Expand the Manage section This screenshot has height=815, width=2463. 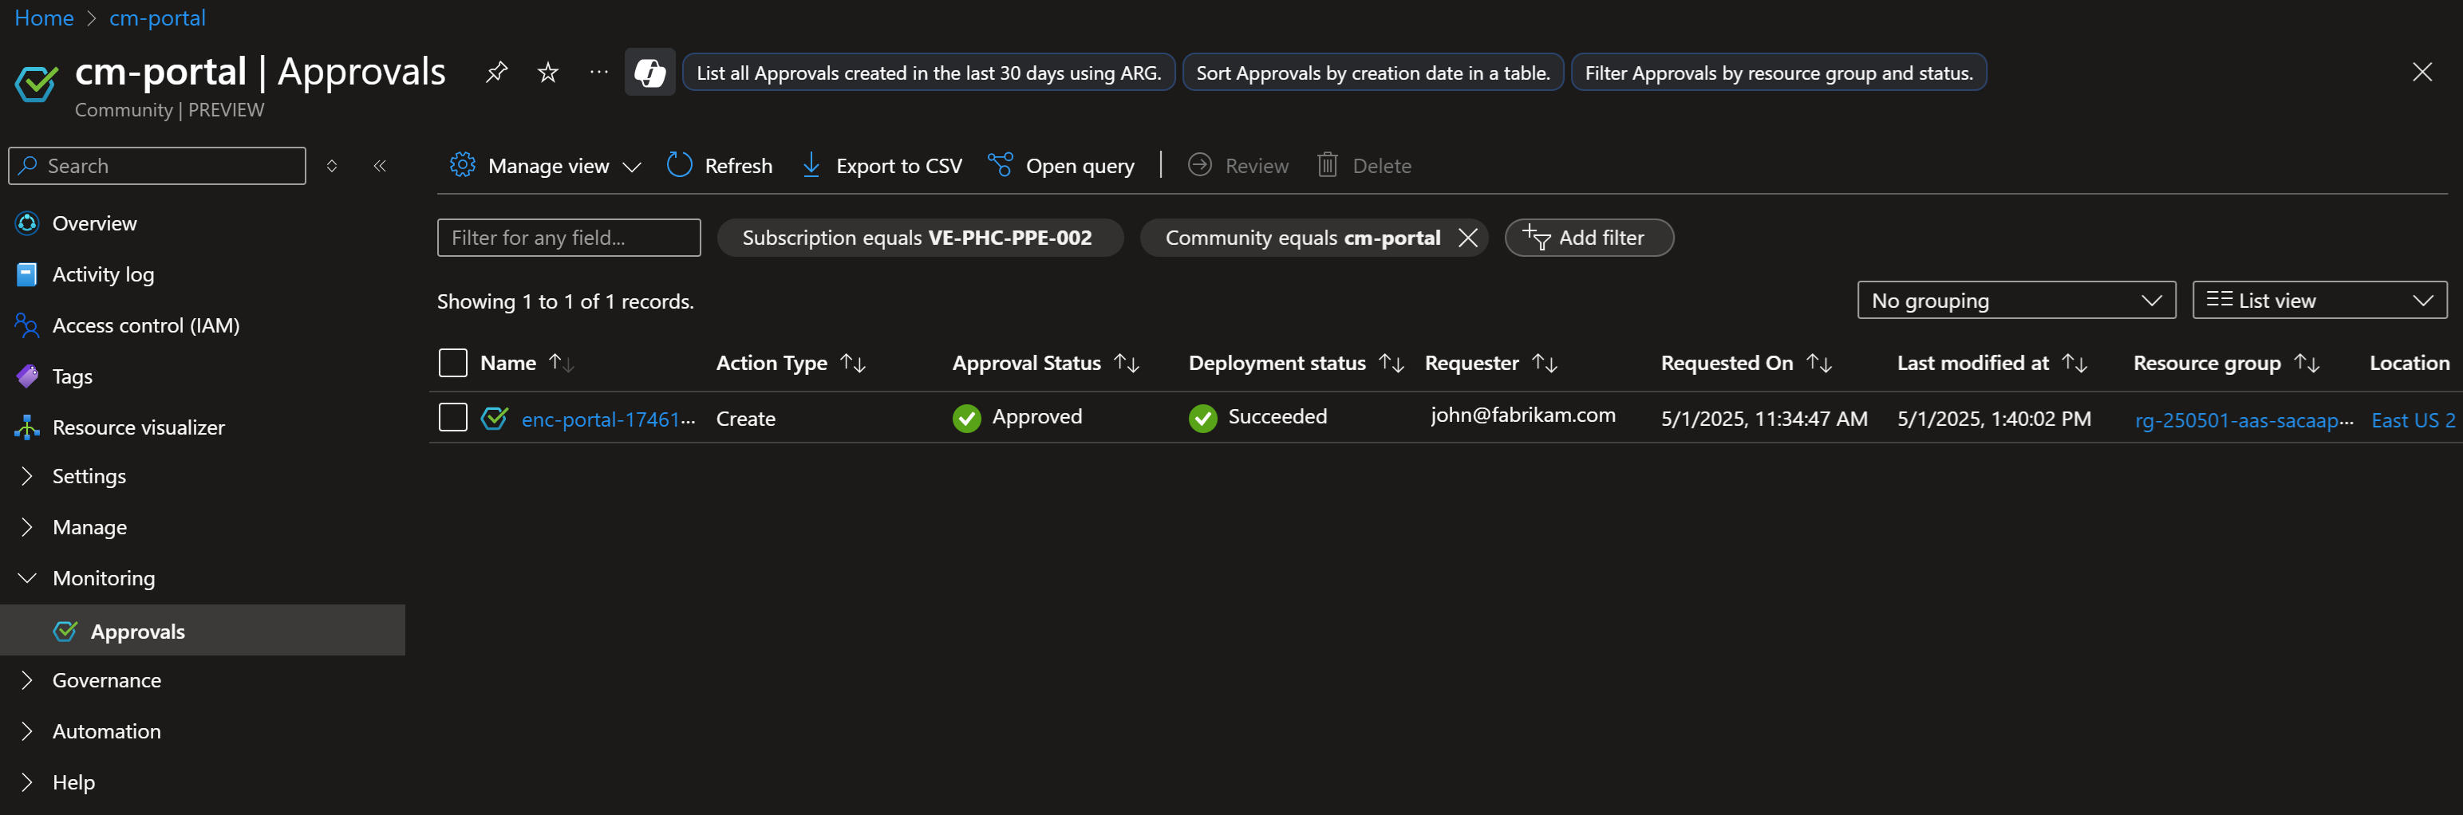click(x=27, y=527)
